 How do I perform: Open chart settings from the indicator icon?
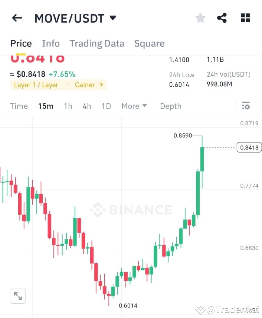246,106
